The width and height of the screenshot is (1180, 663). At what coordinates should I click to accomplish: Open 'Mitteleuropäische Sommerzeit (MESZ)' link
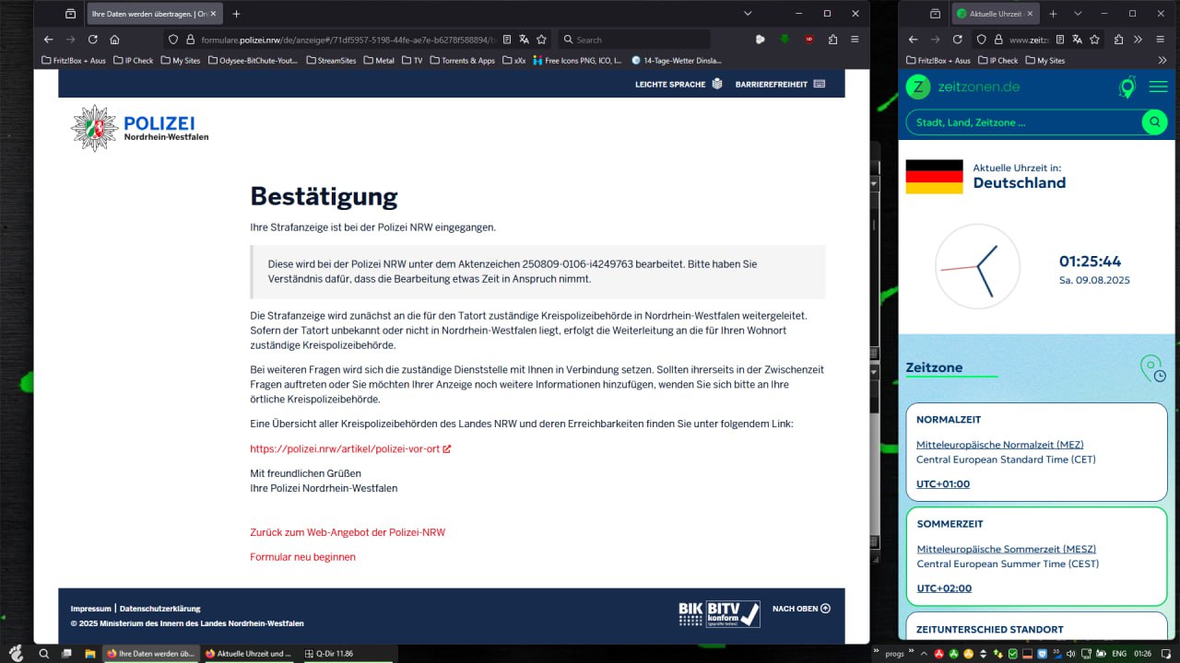click(x=1007, y=549)
